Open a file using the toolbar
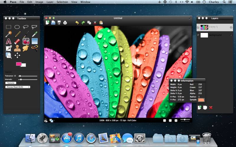 (53, 23)
